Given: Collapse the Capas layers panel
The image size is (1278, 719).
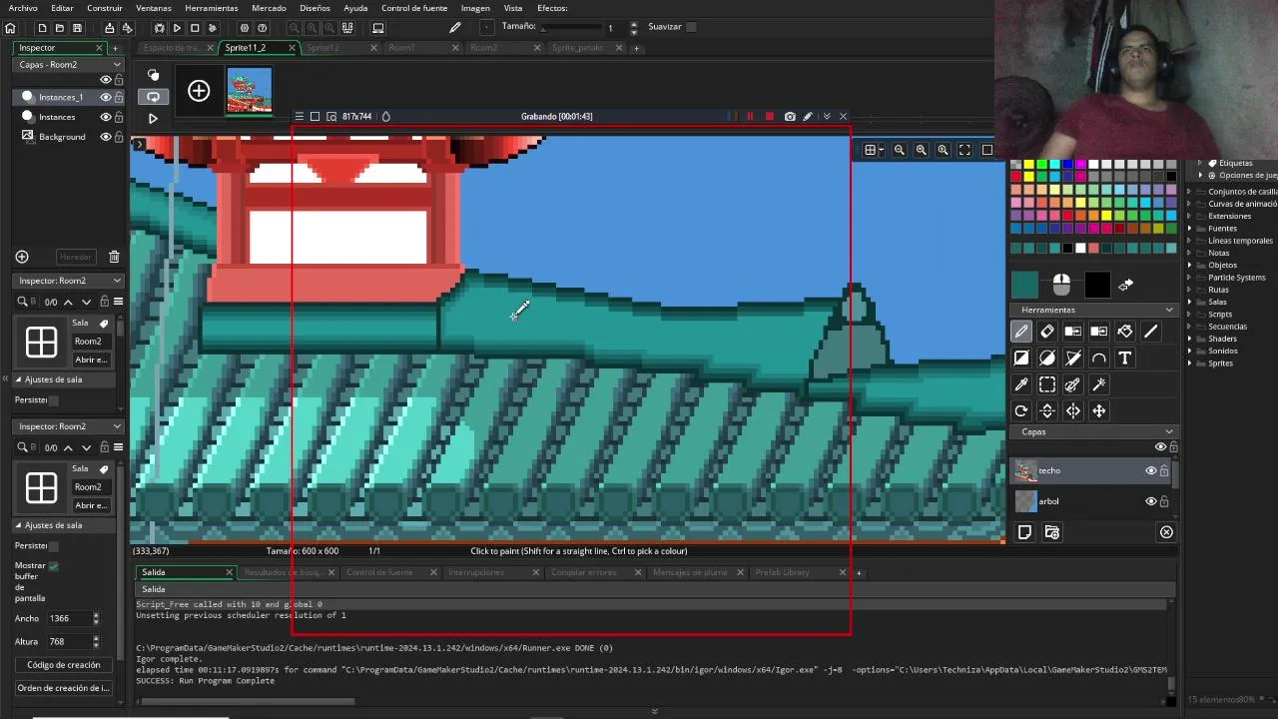Looking at the screenshot, I should pos(1169,431).
